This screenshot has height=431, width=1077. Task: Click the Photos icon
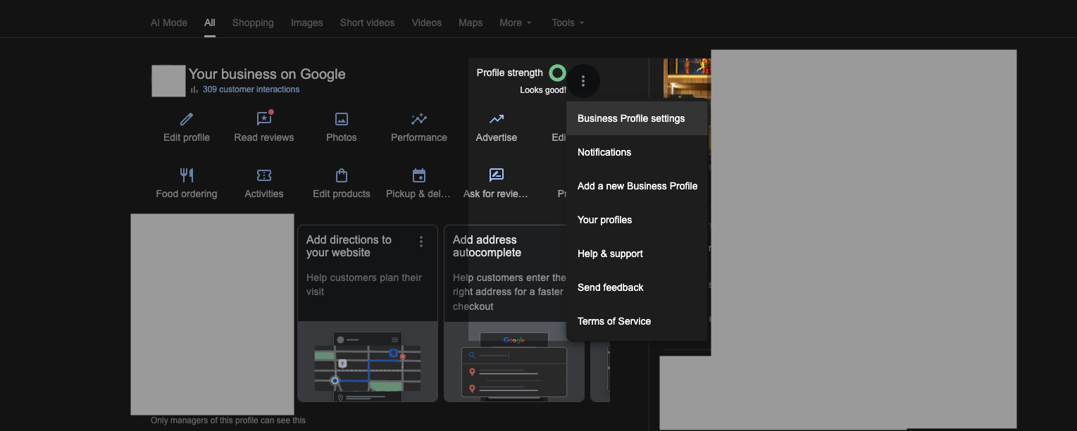click(x=341, y=119)
